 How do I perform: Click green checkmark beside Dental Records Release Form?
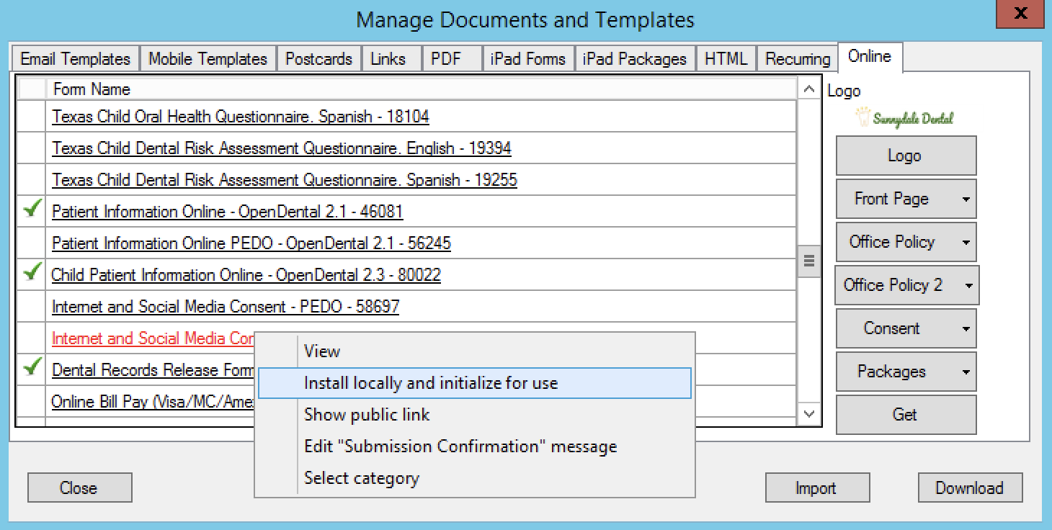click(x=32, y=367)
